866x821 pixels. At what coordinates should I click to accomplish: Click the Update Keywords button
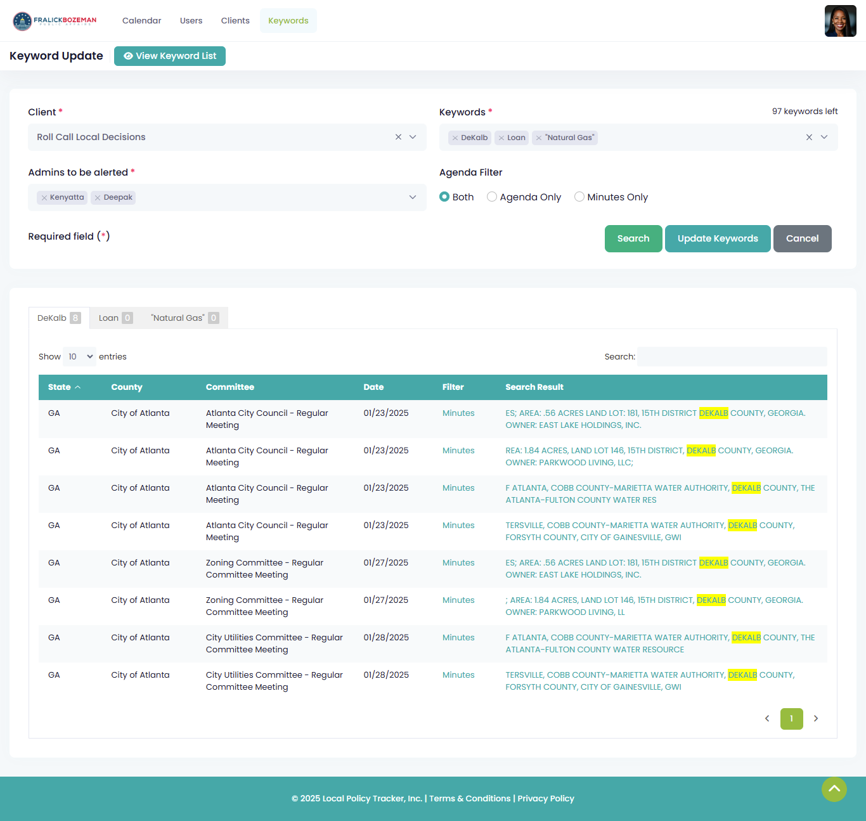click(x=718, y=238)
